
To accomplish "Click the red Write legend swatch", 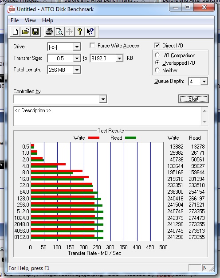I will click(94, 138).
